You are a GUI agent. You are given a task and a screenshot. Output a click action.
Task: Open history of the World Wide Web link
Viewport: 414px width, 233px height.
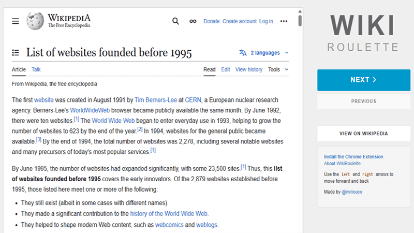coord(169,213)
